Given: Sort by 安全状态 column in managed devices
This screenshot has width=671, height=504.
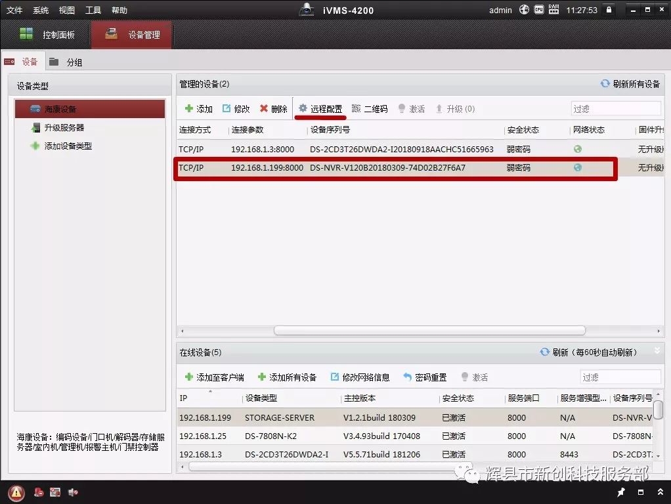Looking at the screenshot, I should pyautogui.click(x=523, y=130).
